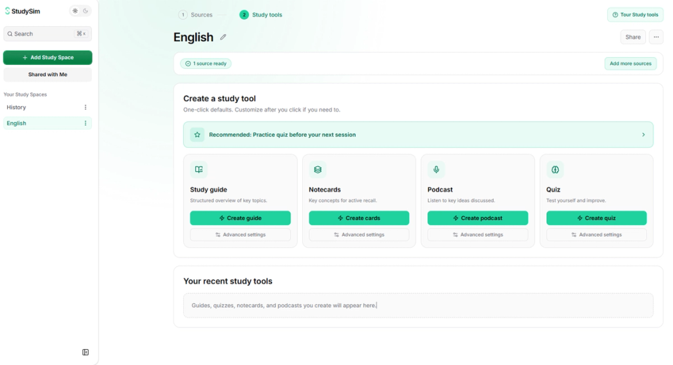Screen dimensions: 673x365
Task: Open Advanced settings for Study guide
Action: pos(241,234)
